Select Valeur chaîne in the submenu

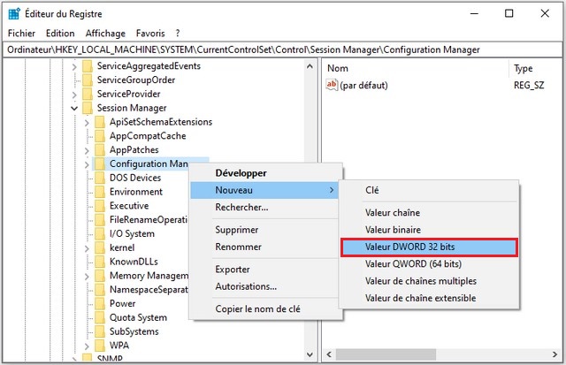[429, 213]
